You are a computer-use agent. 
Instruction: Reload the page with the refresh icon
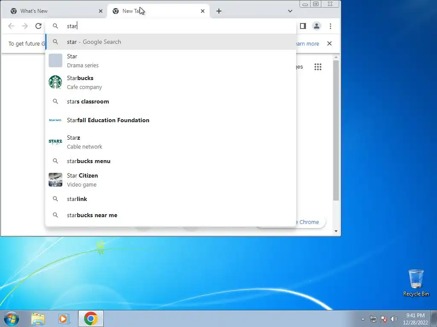click(38, 26)
